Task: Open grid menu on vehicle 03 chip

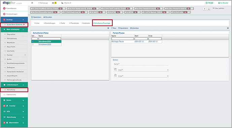Action: pos(131,9)
